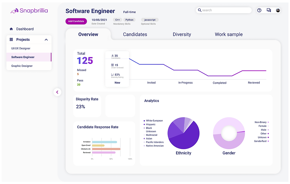Image resolution: width=290 pixels, height=184 pixels.
Task: Collapse the Projects section chevron
Action: click(x=46, y=40)
